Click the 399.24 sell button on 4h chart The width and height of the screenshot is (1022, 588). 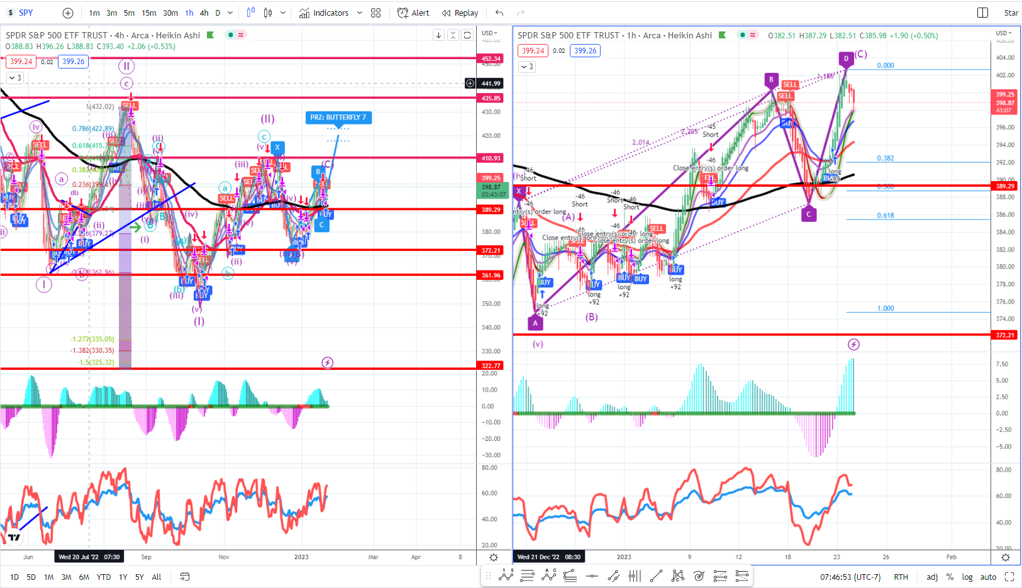coord(21,62)
